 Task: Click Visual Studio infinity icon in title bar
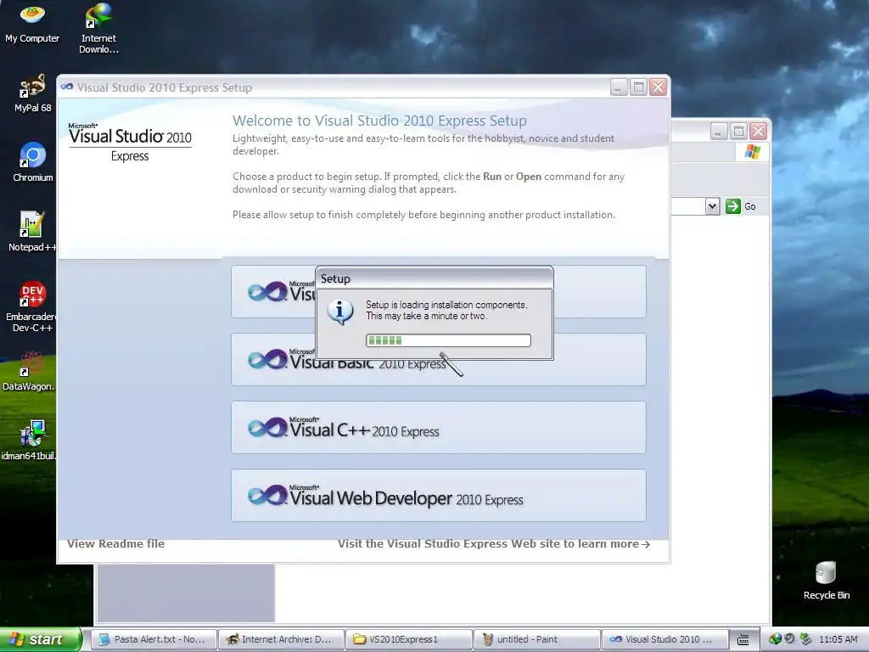[x=67, y=87]
